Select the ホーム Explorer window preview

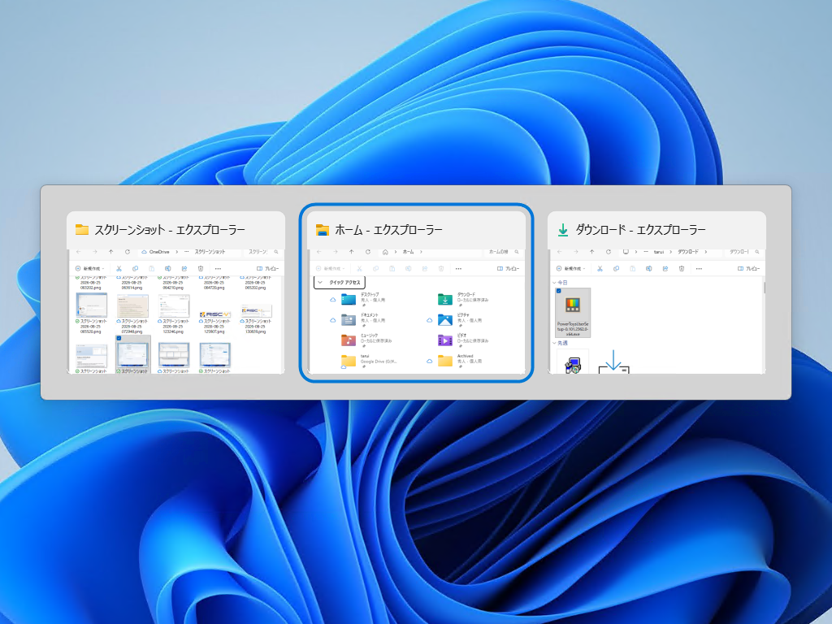click(x=416, y=292)
